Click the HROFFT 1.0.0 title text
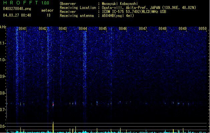The image size is (210, 133). [26, 3]
